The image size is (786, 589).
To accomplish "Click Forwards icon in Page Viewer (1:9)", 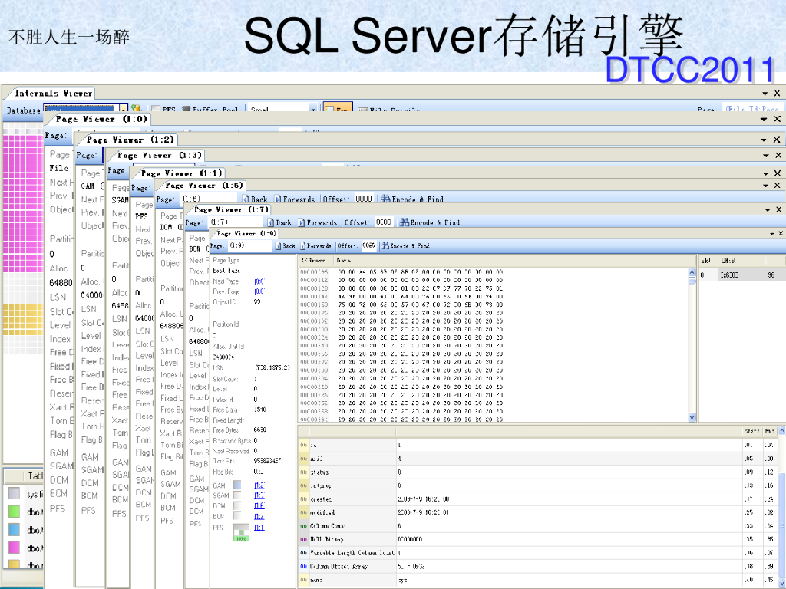I will point(302,246).
